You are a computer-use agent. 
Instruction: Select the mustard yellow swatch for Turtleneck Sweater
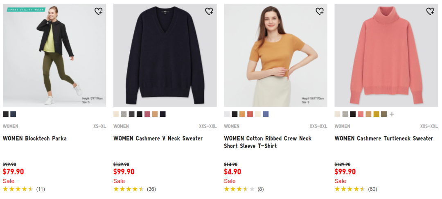click(376, 114)
